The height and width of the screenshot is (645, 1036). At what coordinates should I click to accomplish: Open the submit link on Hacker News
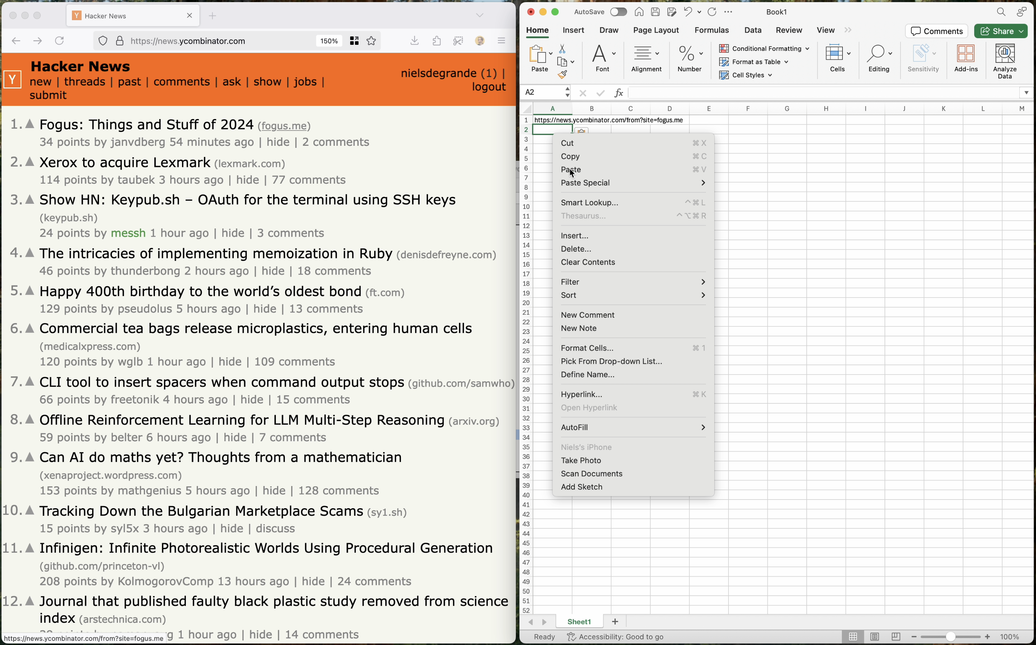(48, 95)
